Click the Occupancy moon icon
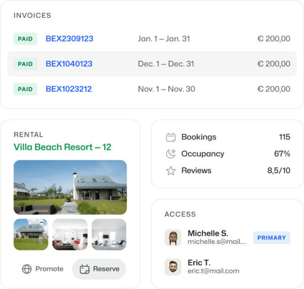Viewport: 304px width, 289px height. pos(171,154)
